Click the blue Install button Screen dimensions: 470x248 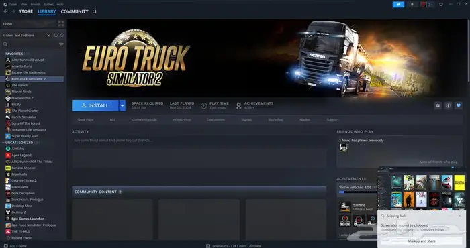click(95, 106)
